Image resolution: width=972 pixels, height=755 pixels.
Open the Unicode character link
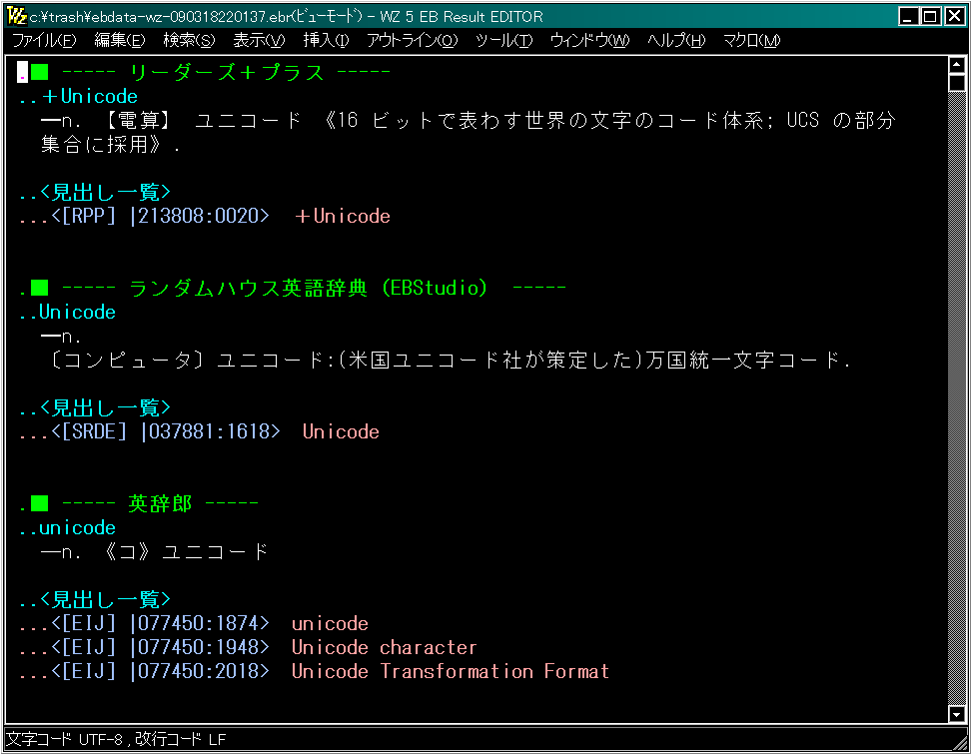point(385,648)
